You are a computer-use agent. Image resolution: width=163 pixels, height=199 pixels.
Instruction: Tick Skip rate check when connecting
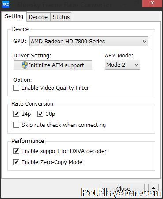click(x=16, y=125)
